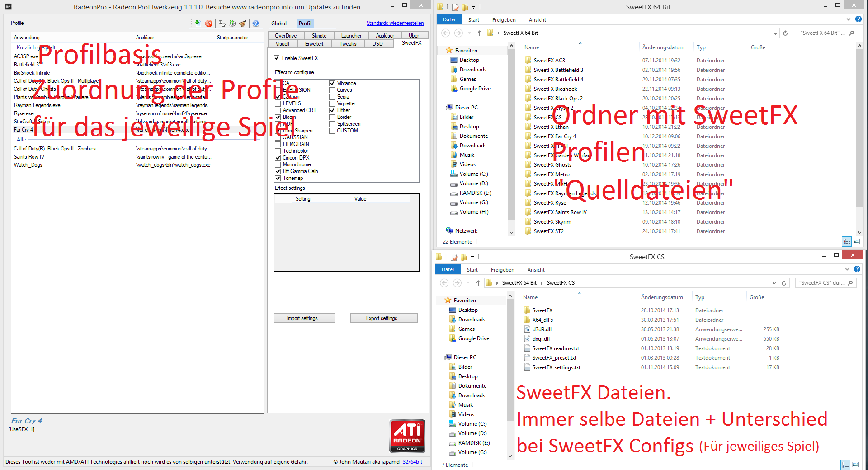Open the gears settings icon in RadeonPro
Viewport: 868px width, 470px height.
[x=222, y=23]
